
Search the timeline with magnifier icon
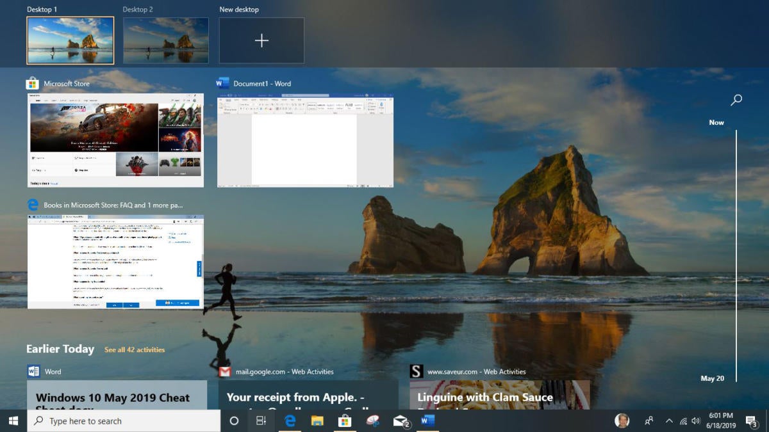coord(736,100)
